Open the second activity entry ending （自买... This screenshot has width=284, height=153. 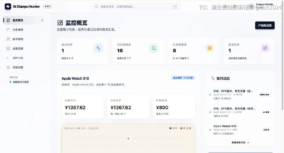click(240, 112)
